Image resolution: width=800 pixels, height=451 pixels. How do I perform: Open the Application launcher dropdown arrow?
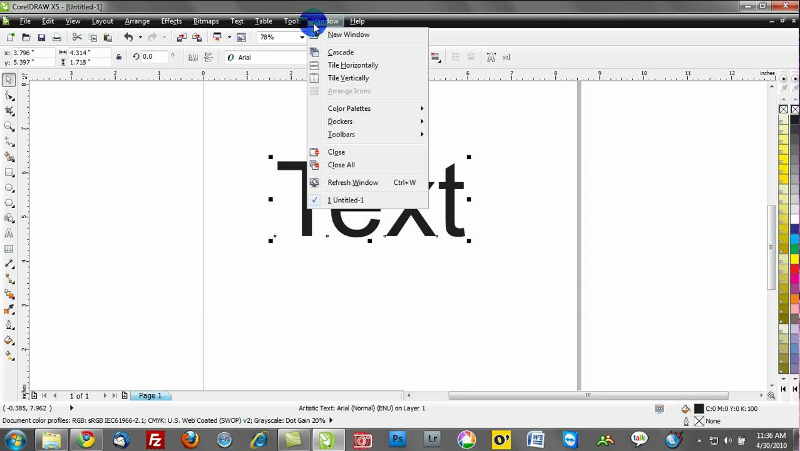[x=229, y=38]
